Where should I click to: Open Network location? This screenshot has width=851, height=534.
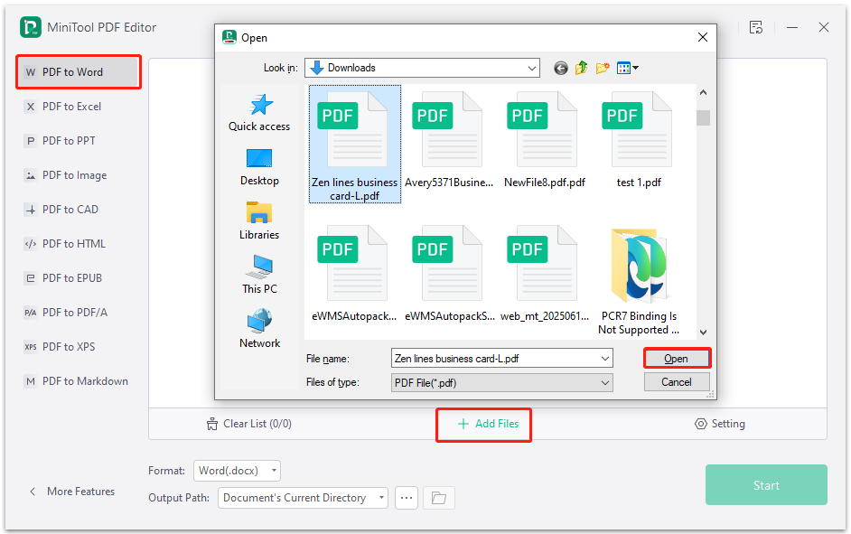click(x=259, y=330)
